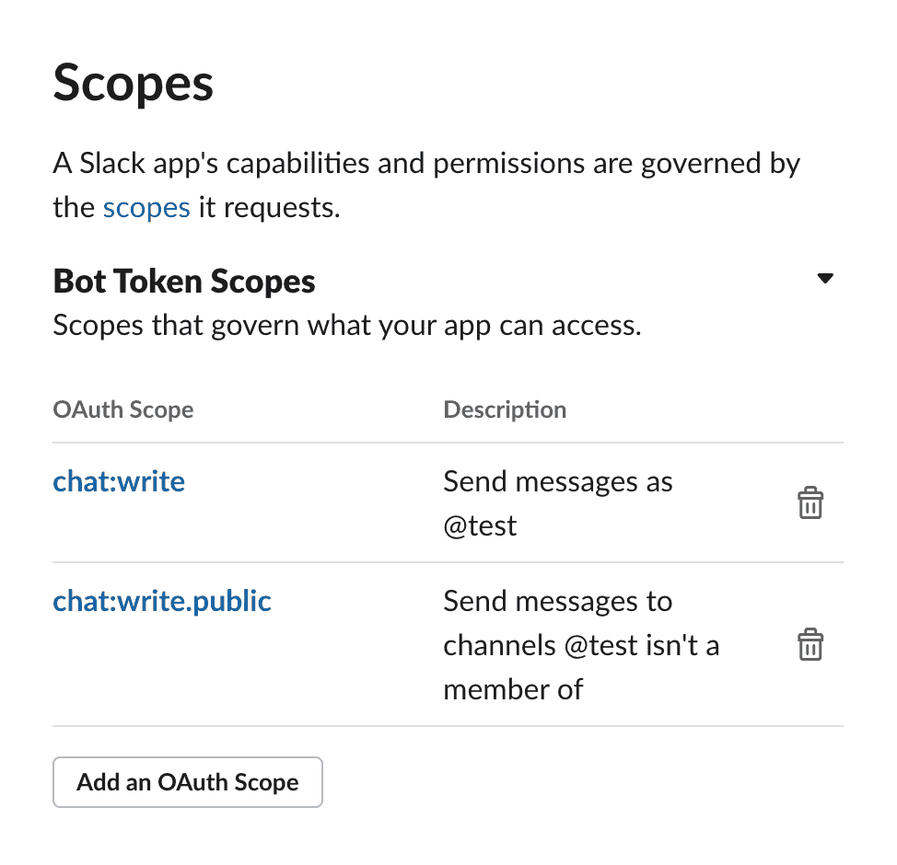Click the Slack app's capabilities intro paragraph
Screen dimensions: 897x865
[426, 185]
